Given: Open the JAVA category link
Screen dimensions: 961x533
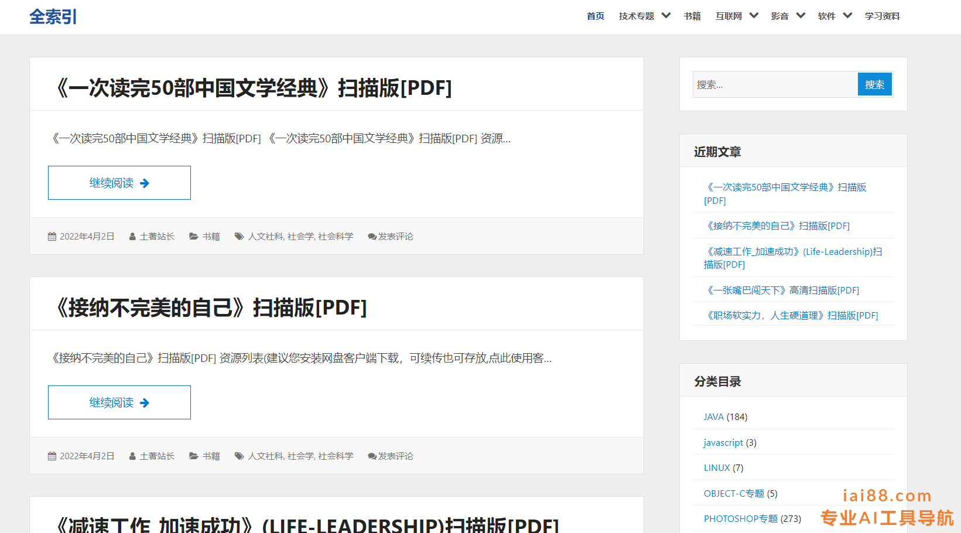Looking at the screenshot, I should pos(713,416).
